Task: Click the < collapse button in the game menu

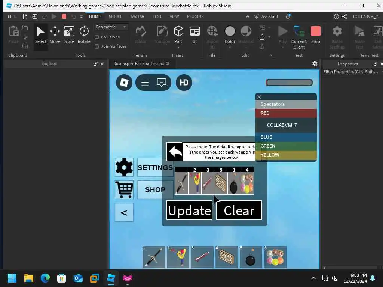Action: pyautogui.click(x=124, y=212)
